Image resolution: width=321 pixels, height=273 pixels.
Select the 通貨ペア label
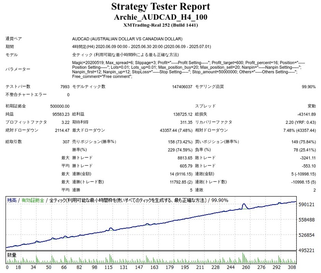click(14, 39)
